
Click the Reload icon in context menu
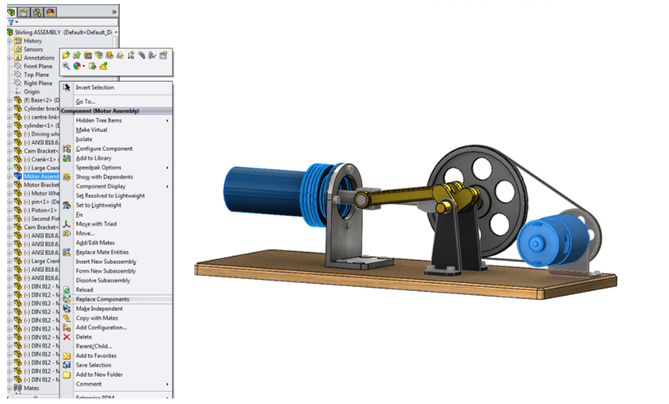pos(68,289)
